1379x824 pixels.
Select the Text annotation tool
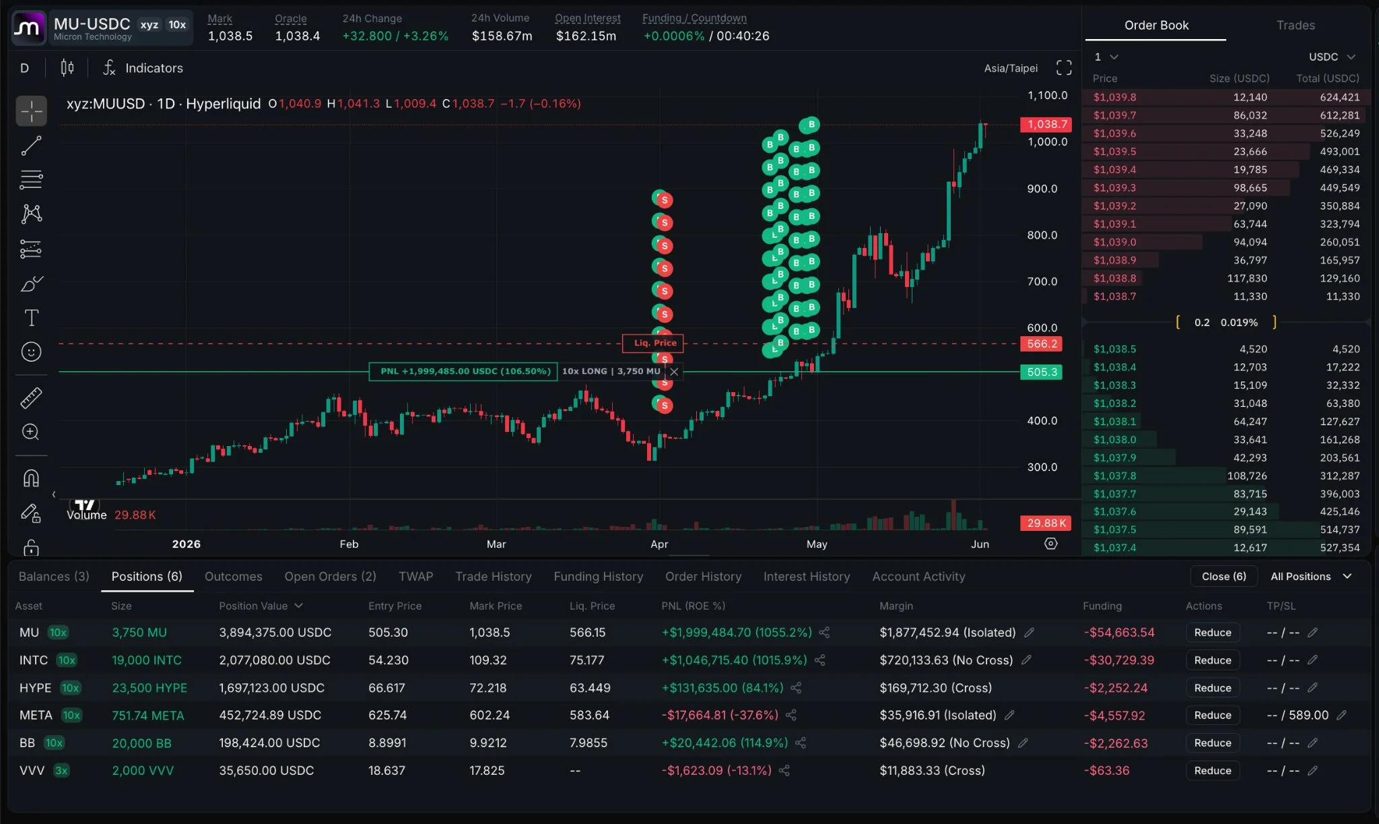coord(32,317)
